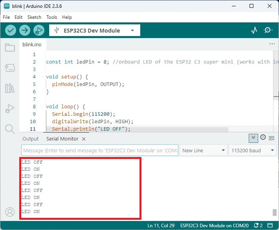
Task: Open the Search sidebar icon
Action: point(10,129)
